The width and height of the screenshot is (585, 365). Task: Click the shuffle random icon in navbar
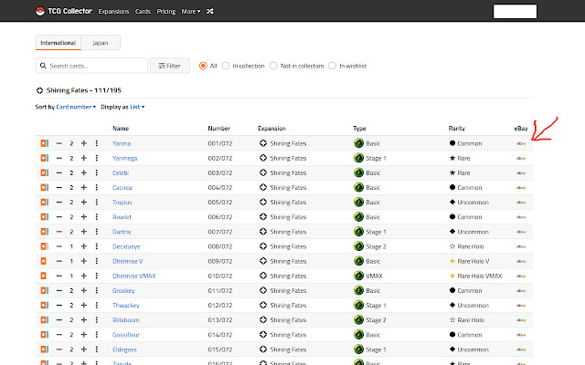(x=210, y=12)
